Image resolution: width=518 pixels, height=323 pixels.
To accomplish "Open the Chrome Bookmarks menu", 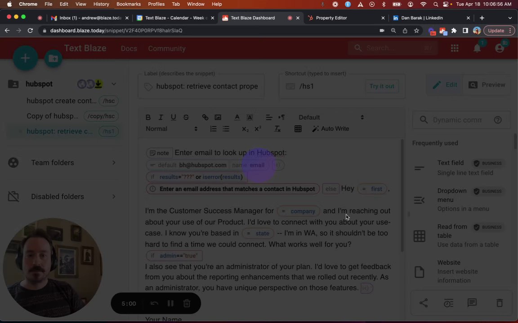I will [x=129, y=4].
